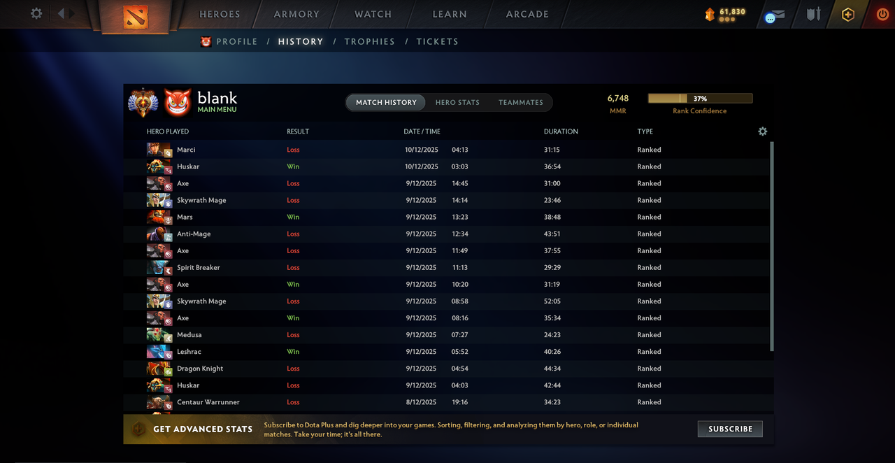This screenshot has height=463, width=895.
Task: Open the chat and mail icon
Action: coord(775,15)
